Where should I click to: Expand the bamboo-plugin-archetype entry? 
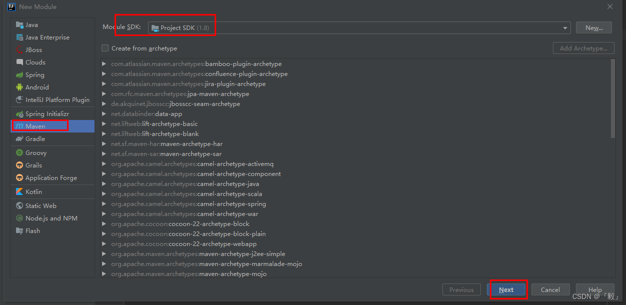104,64
